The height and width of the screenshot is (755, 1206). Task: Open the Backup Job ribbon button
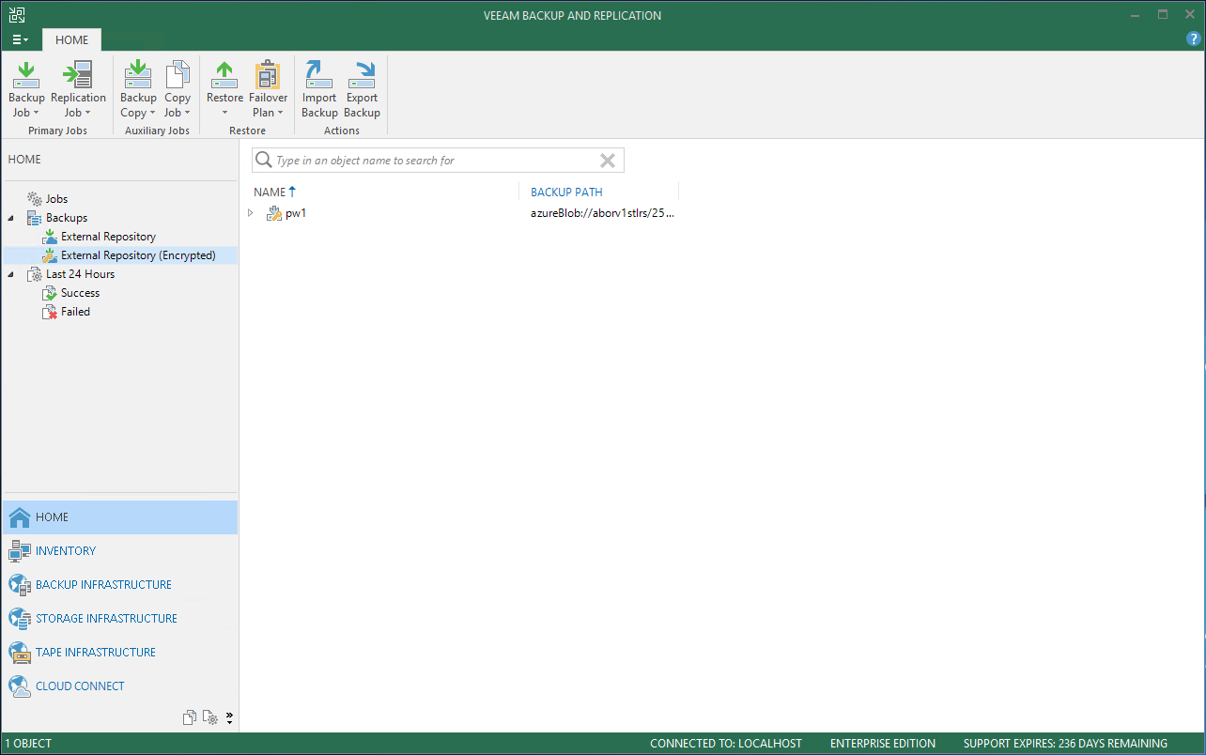click(26, 90)
